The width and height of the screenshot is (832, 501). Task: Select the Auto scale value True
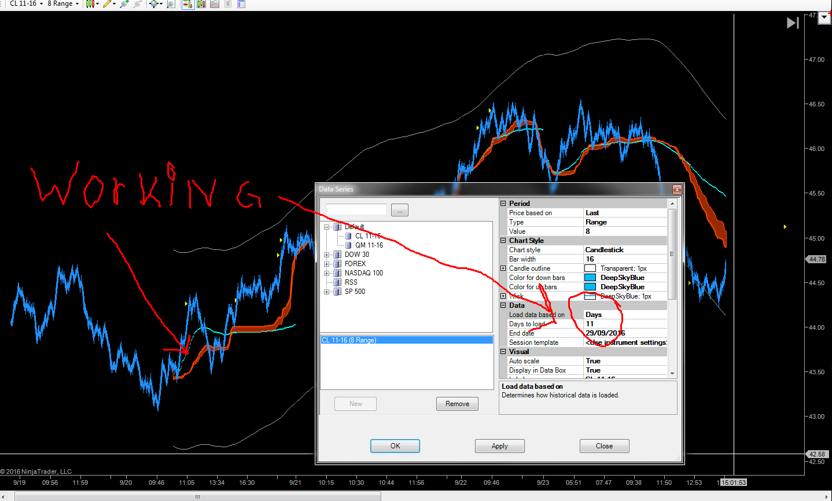626,361
